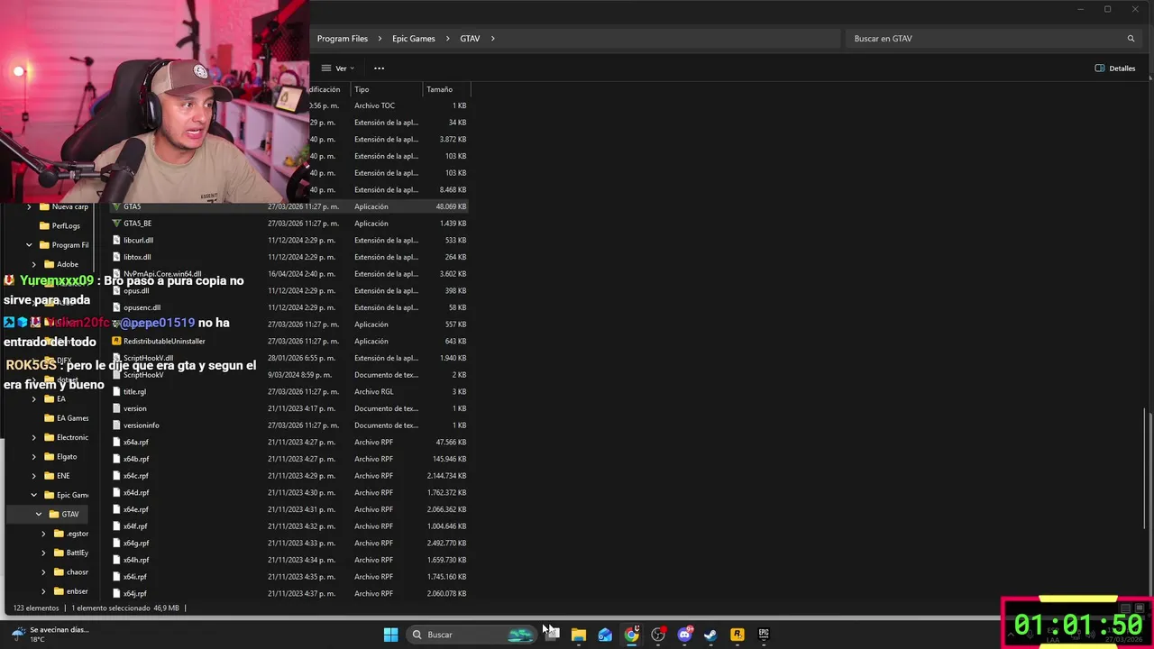
Task: Go to Program Files in address bar
Action: pos(343,39)
